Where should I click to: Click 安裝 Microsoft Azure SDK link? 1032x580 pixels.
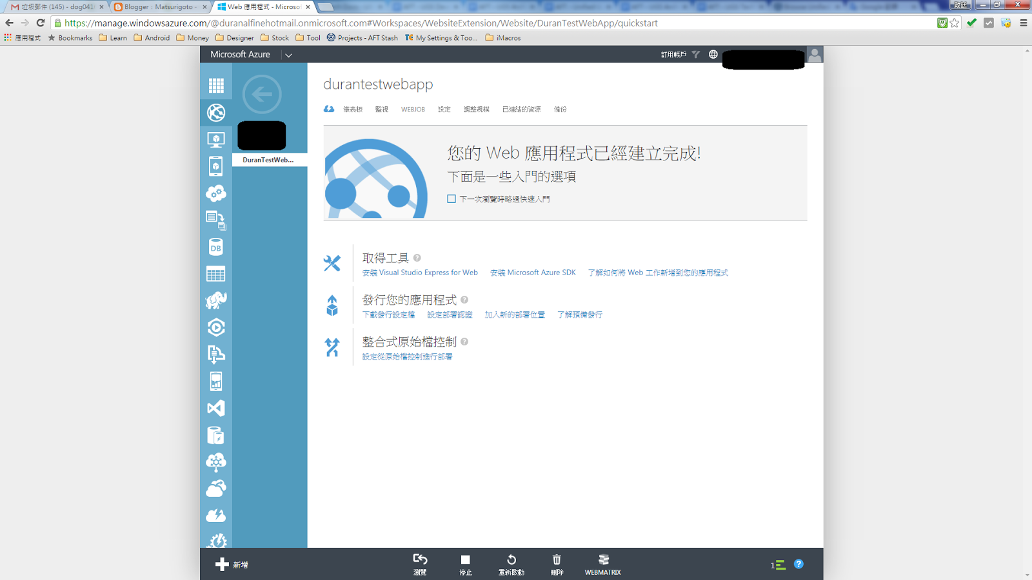point(533,273)
